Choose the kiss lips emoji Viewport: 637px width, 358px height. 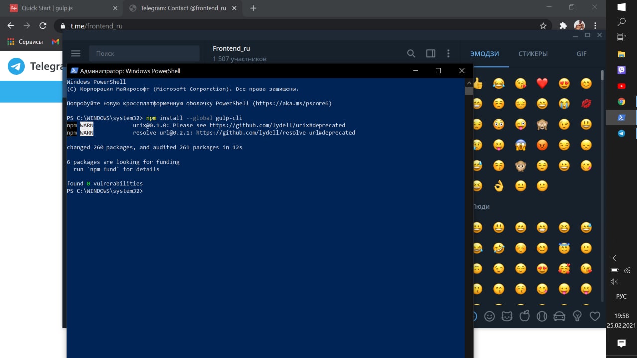point(586,104)
